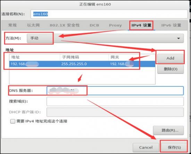191x154 pixels.
Task: Select the 802.1X 安全性 tab
Action: point(65,25)
